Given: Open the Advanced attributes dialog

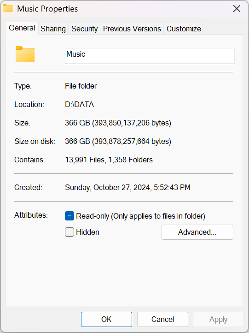Looking at the screenshot, I should 197,232.
